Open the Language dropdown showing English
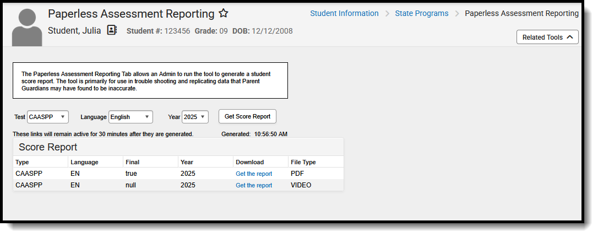Image resolution: width=598 pixels, height=237 pixels. [x=131, y=117]
